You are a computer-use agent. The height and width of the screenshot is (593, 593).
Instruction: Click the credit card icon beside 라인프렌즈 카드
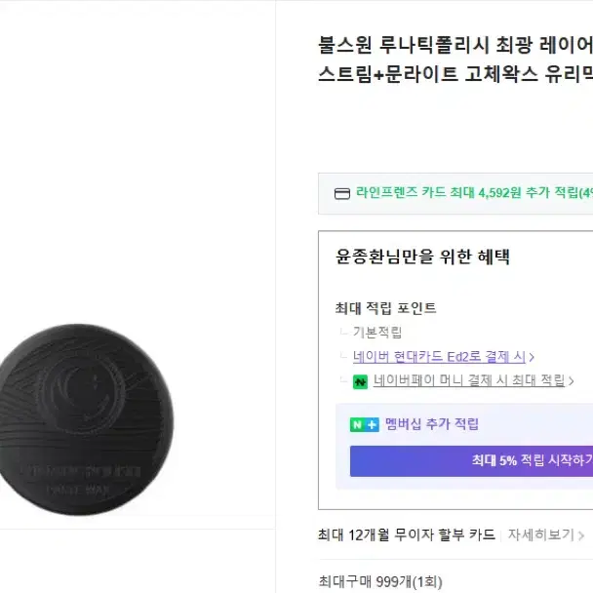pyautogui.click(x=341, y=193)
